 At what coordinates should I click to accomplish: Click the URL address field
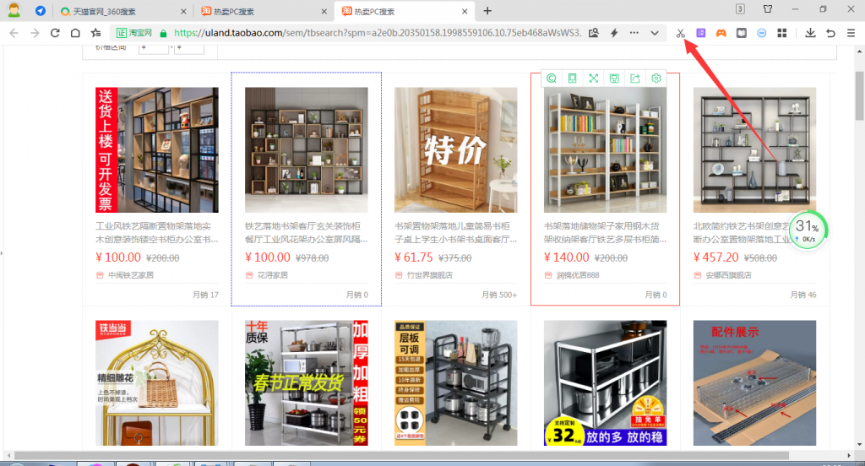(378, 33)
